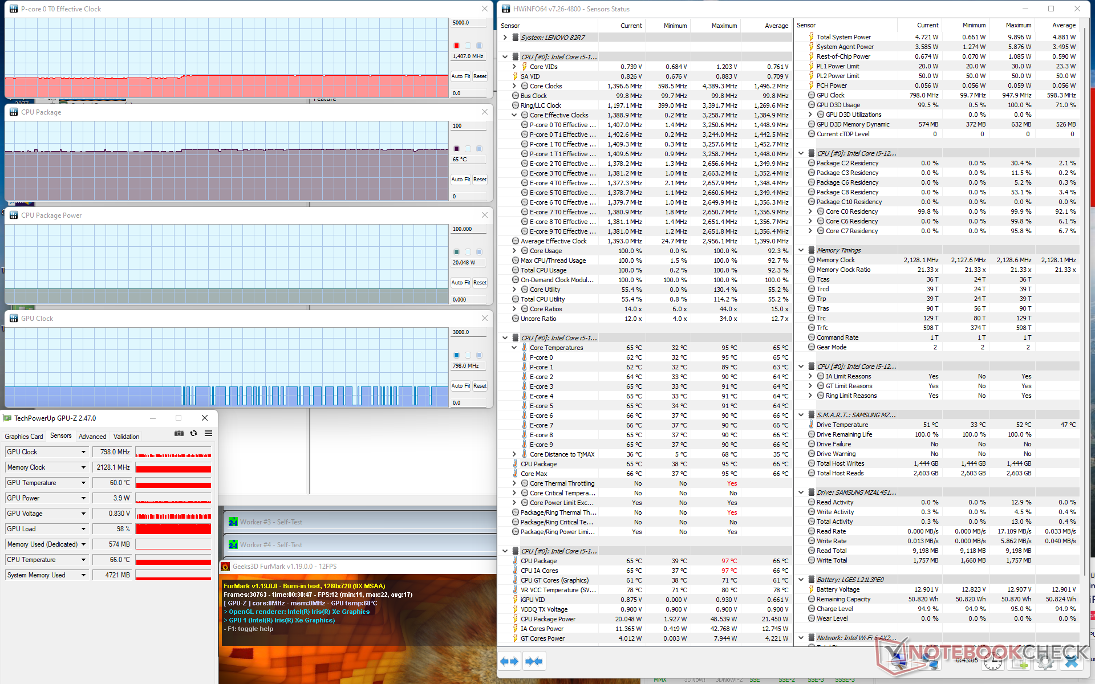
Task: Expand the Core VIDs row
Action: (x=514, y=67)
